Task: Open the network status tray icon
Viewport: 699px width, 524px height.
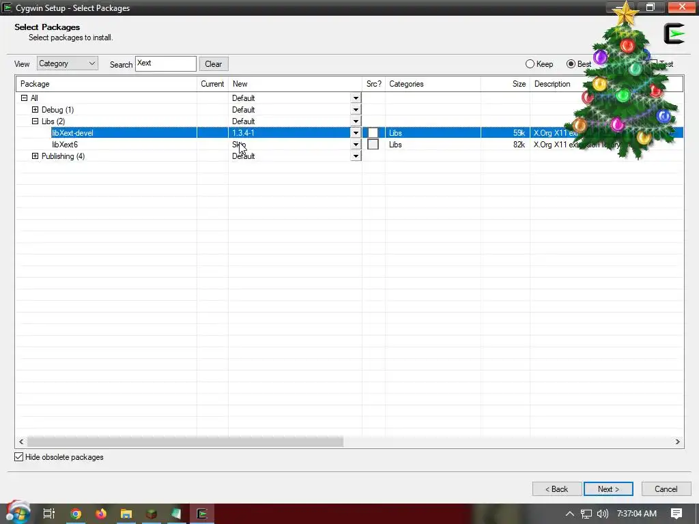Action: pos(586,514)
